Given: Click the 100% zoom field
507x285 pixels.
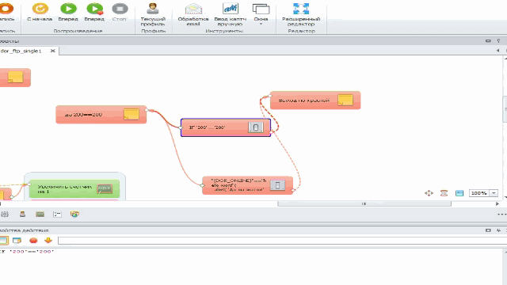Looking at the screenshot, I should point(479,193).
